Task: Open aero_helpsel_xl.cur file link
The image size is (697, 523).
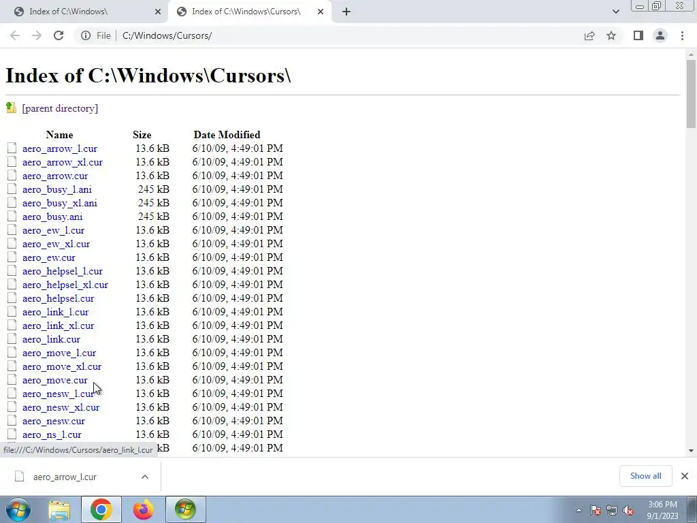Action: [x=65, y=285]
